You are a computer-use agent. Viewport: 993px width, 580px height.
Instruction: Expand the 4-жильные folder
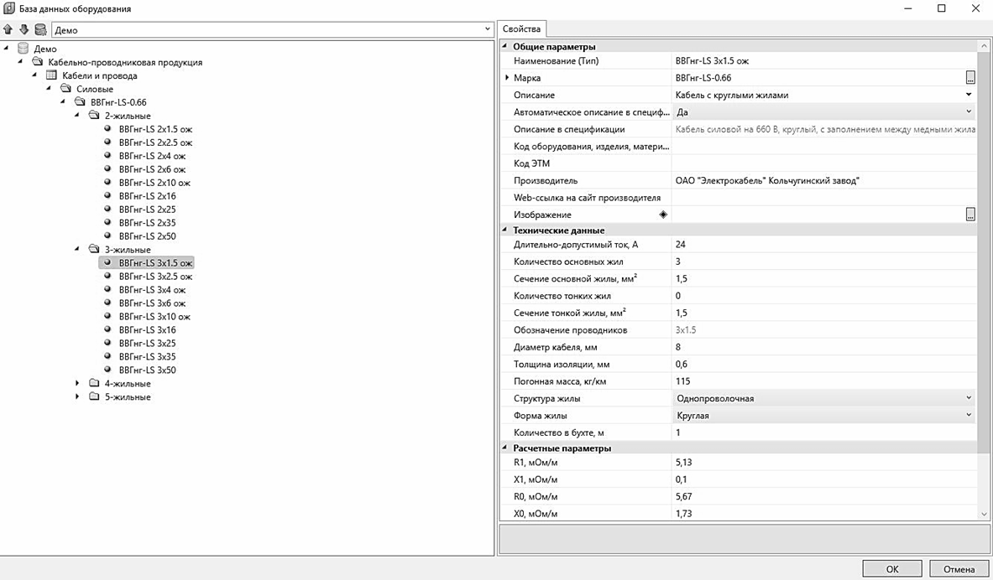click(x=77, y=384)
